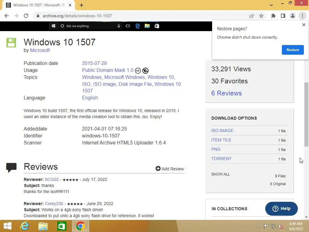The image size is (309, 232).
Task: Open reviewer Corey256 profile
Action: click(x=54, y=204)
